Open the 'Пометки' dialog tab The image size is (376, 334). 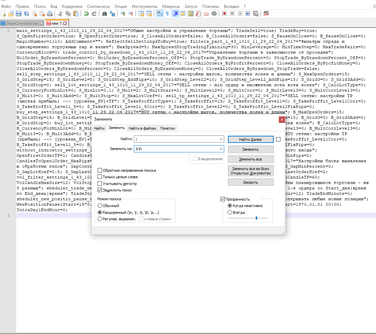point(167,128)
